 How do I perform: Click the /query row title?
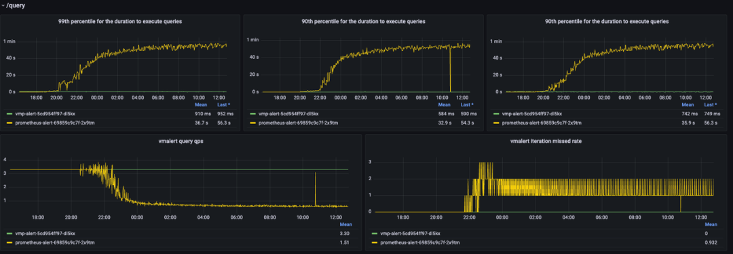tap(16, 6)
